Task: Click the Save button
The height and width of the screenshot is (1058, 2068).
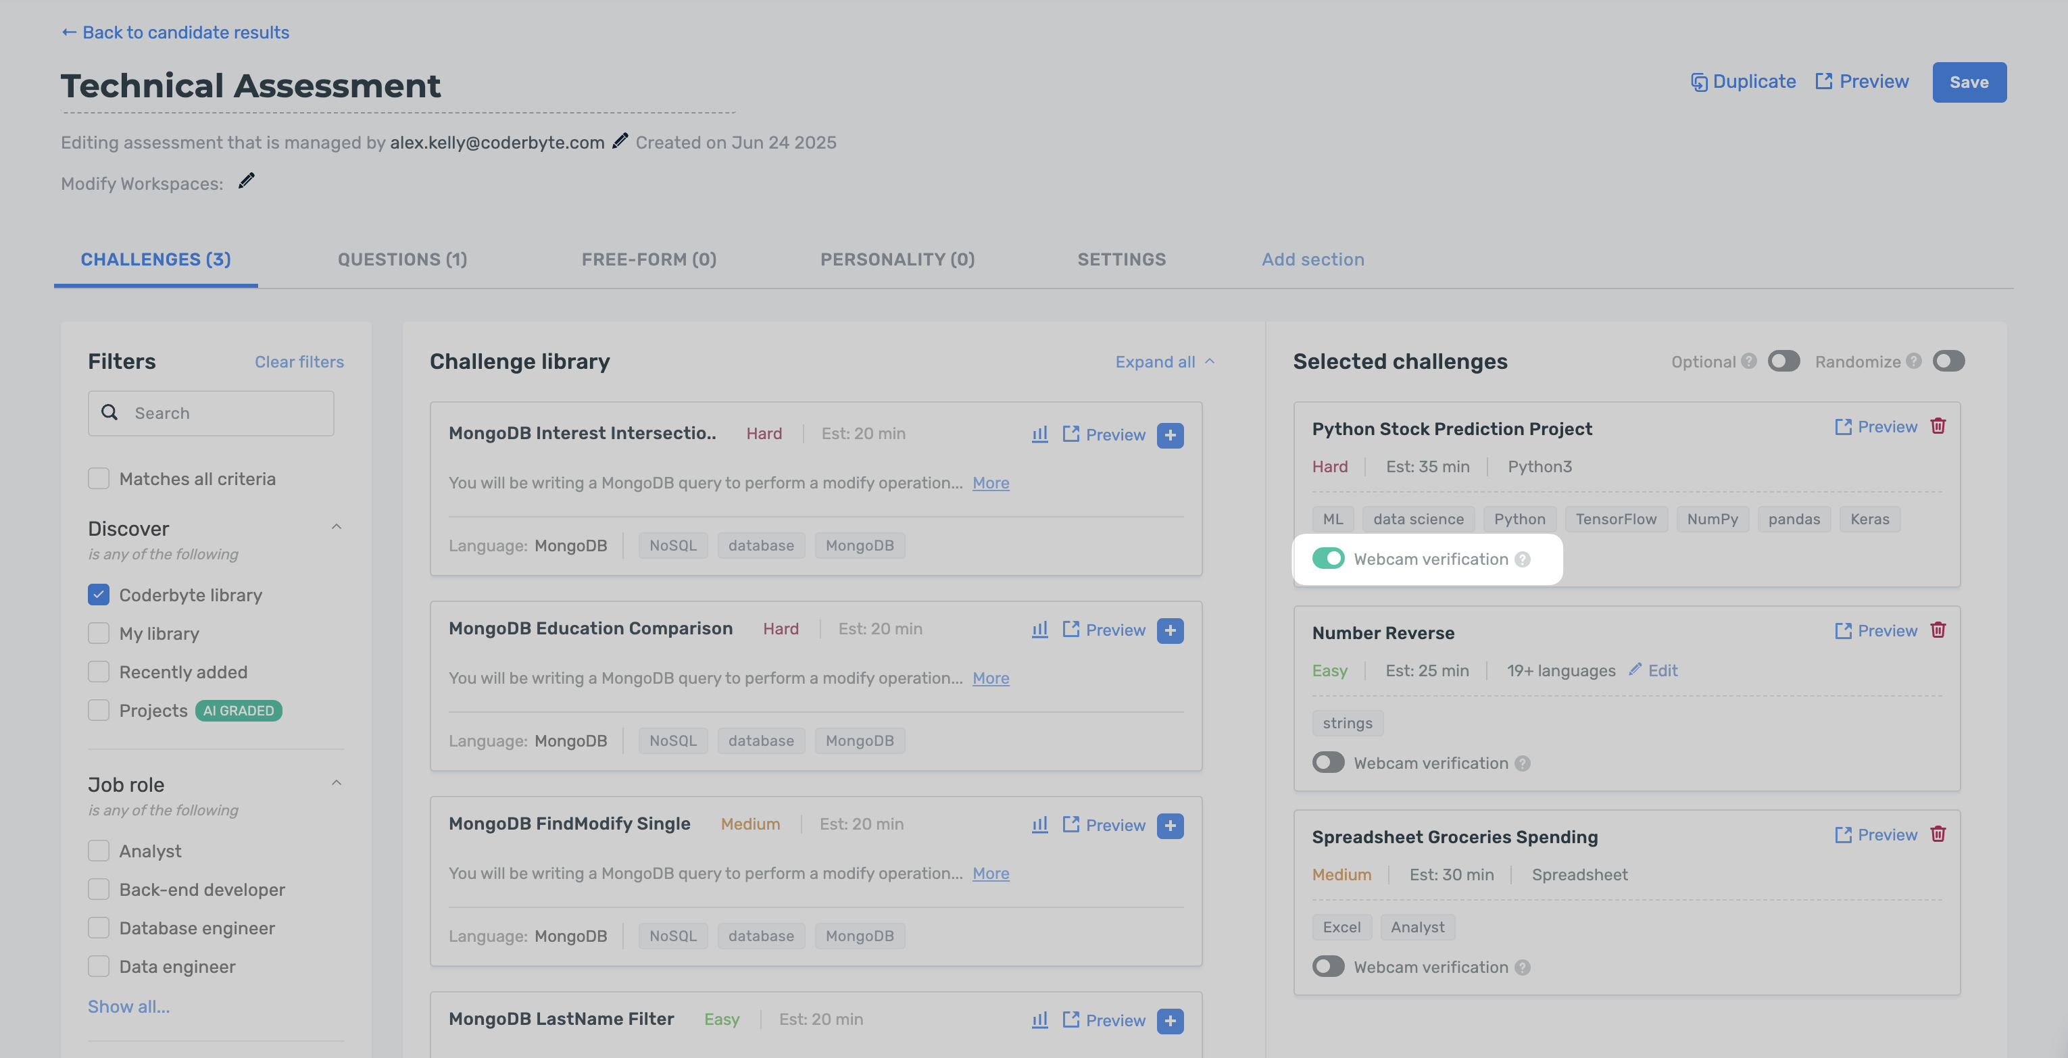Action: point(1969,82)
